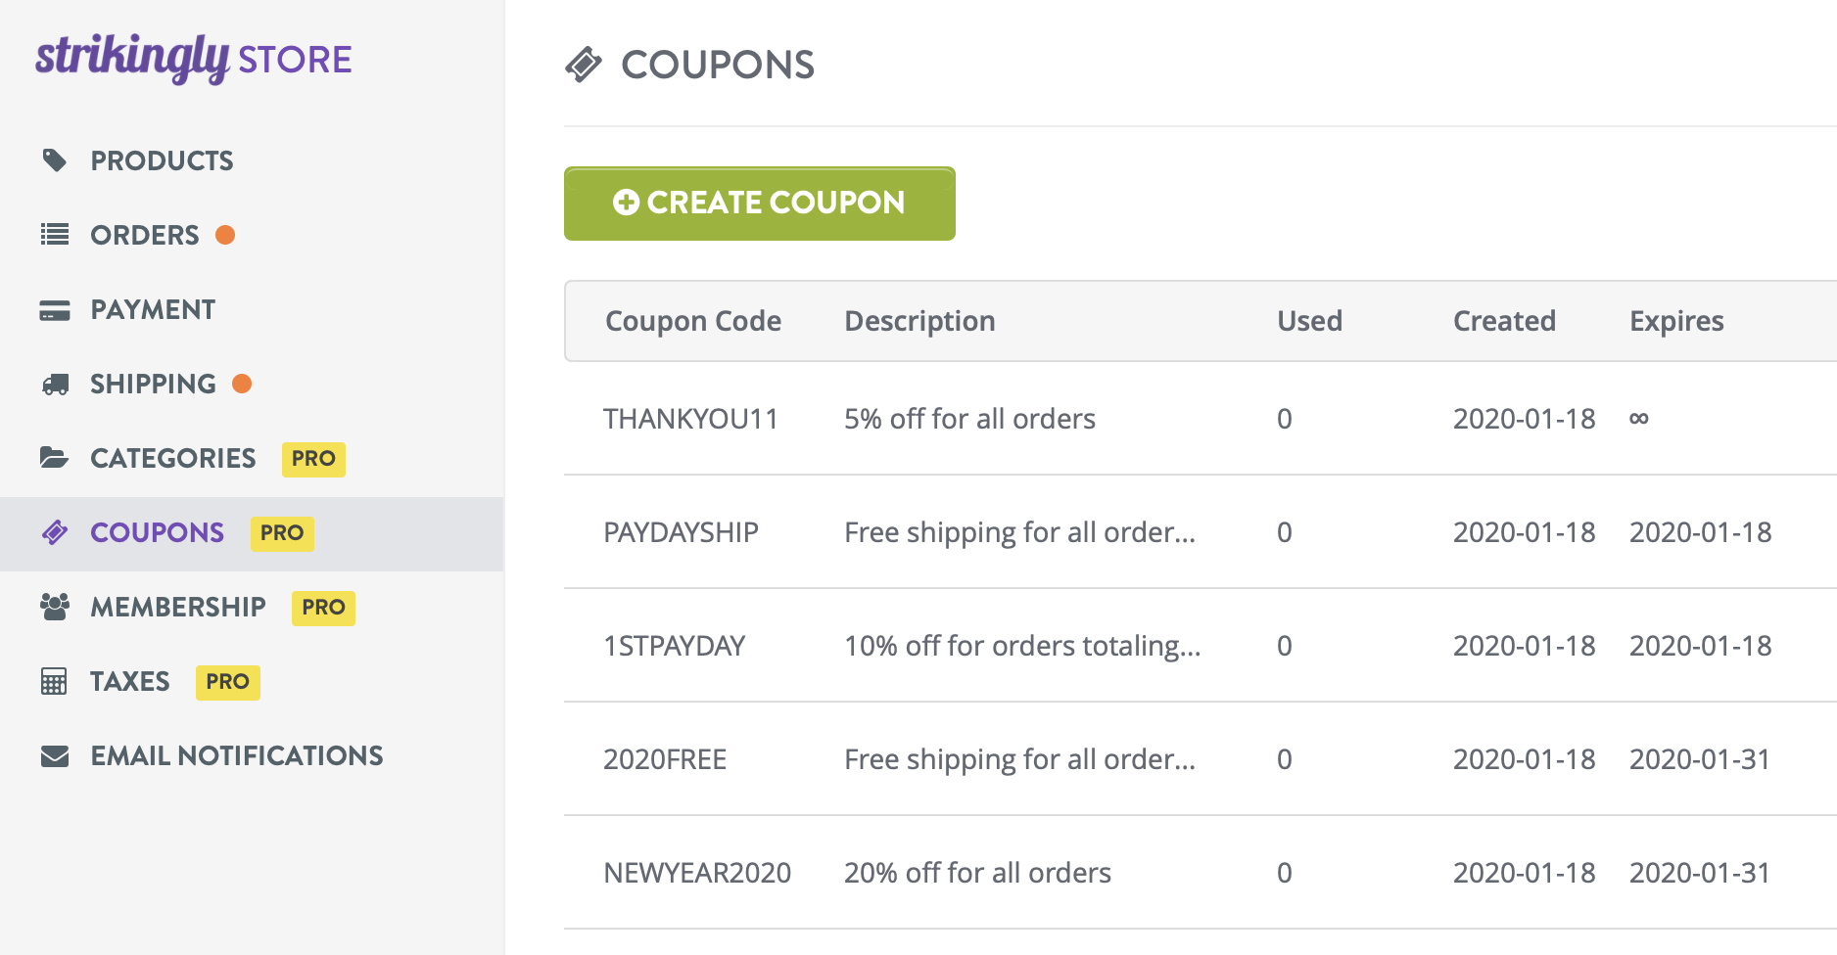Click the coupon icon beside the COUPONS heading
The height and width of the screenshot is (955, 1837).
pos(585,64)
